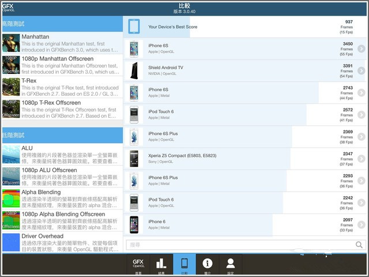Click Shield Android TV device image
Viewport: 369px width, 277px height.
point(134,70)
